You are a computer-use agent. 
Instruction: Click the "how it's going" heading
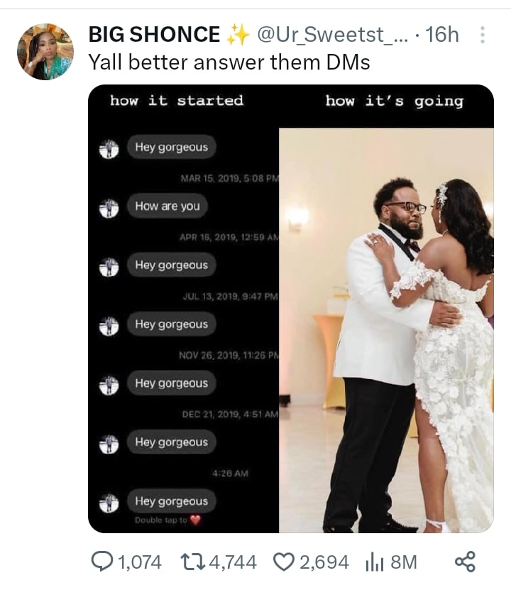[394, 101]
